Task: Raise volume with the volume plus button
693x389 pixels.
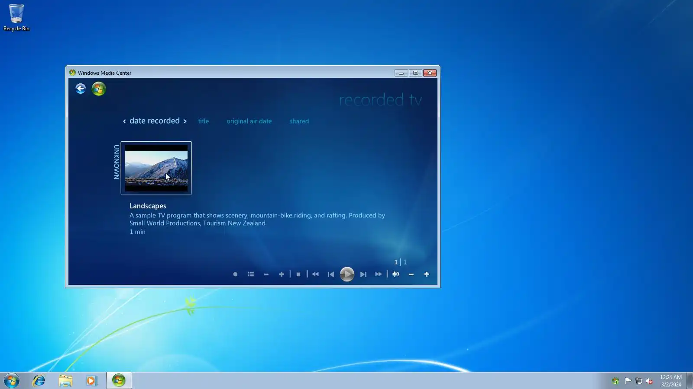Action: coord(427,274)
